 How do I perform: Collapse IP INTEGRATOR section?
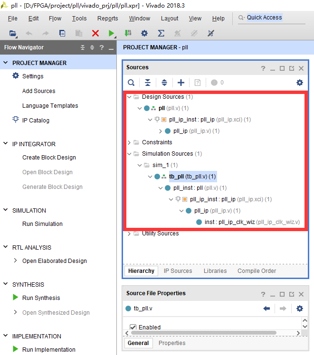pos(6,143)
